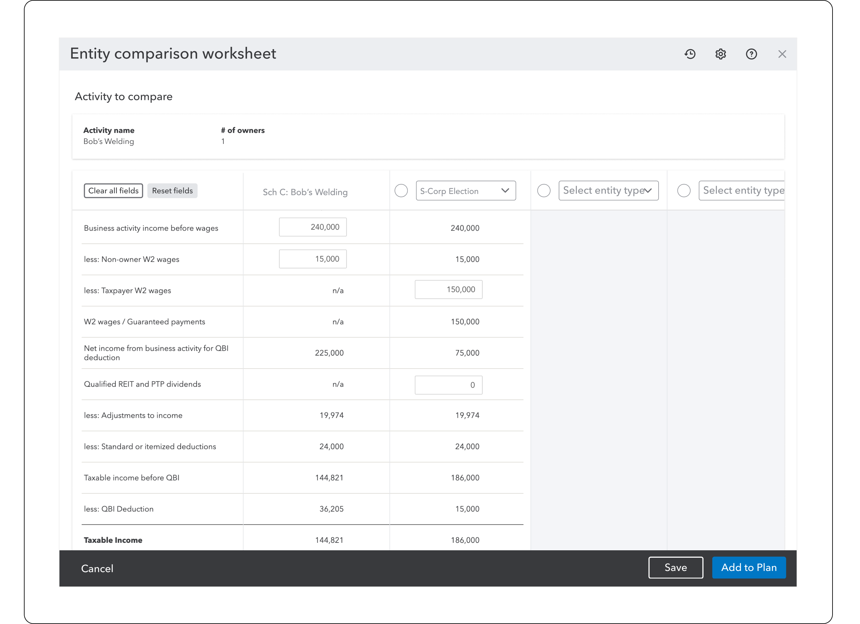Click Cancel in the footer
The width and height of the screenshot is (860, 624).
(x=97, y=568)
